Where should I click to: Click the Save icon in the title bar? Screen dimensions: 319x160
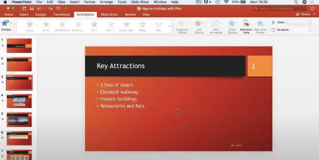[32, 9]
